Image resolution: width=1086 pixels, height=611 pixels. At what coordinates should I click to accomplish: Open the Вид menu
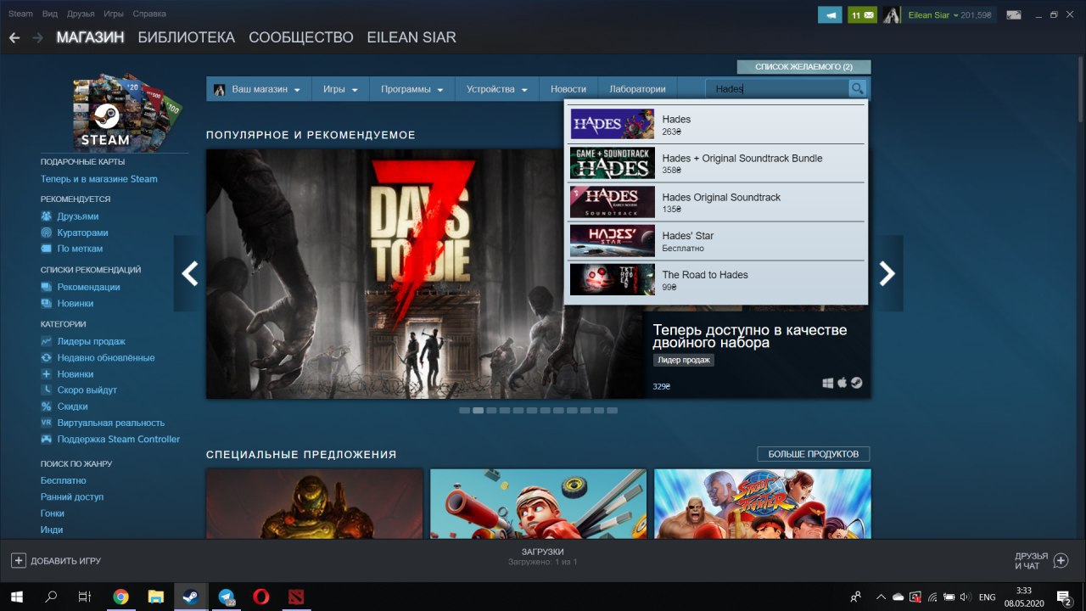click(x=50, y=14)
